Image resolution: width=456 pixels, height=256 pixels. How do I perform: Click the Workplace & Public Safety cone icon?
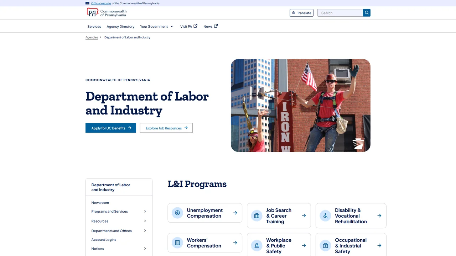[x=256, y=246]
